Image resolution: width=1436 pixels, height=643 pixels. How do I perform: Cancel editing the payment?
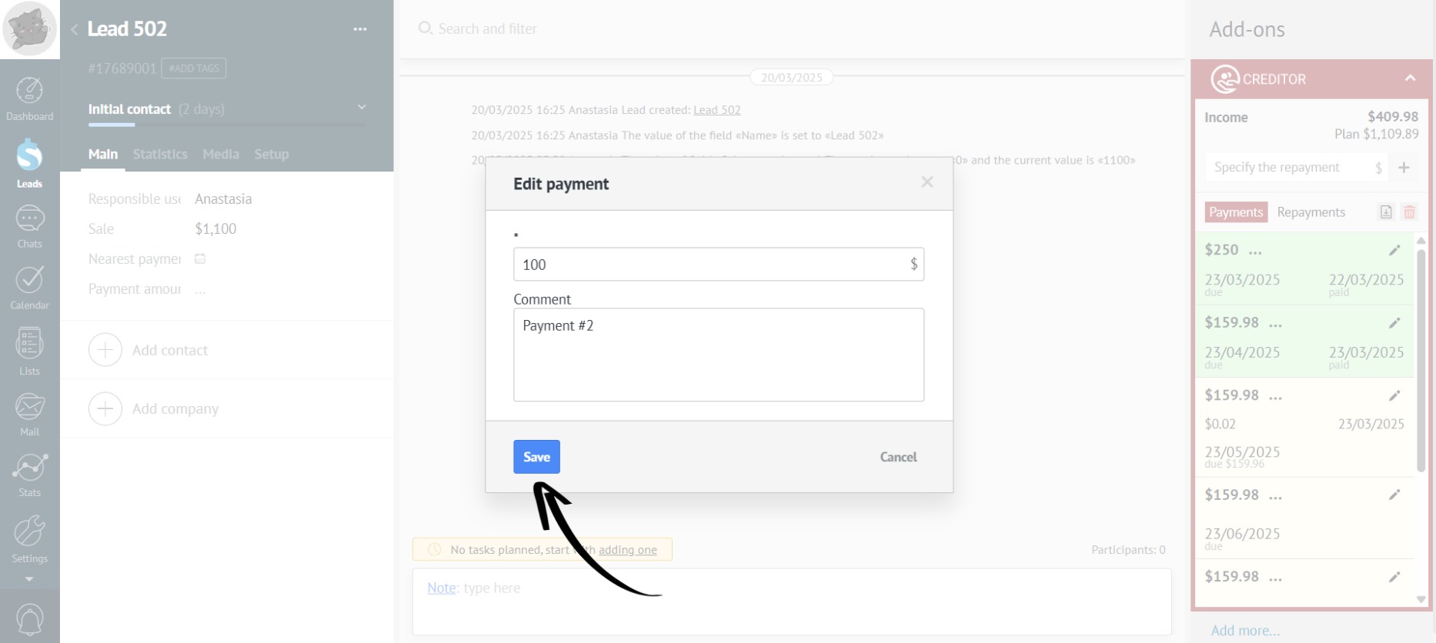coord(897,457)
